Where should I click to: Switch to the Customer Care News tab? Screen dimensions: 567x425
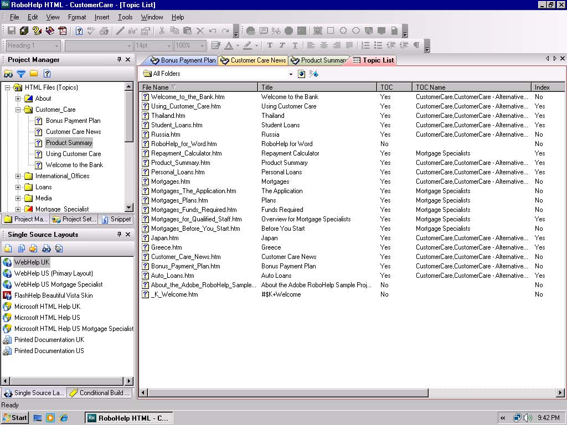pos(257,60)
